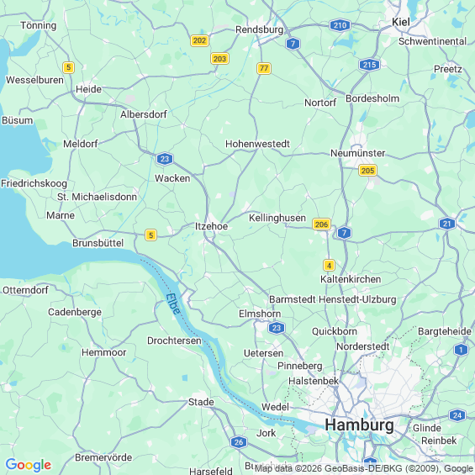Image resolution: width=475 pixels, height=475 pixels.
Task: Click the yellow 4 shield above Kaltenkirchen
Action: (329, 266)
